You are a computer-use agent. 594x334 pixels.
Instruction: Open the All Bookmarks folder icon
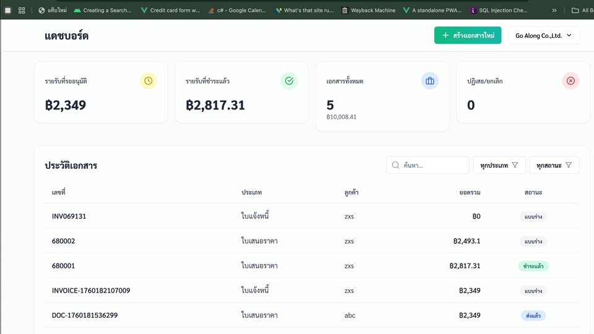pyautogui.click(x=575, y=11)
